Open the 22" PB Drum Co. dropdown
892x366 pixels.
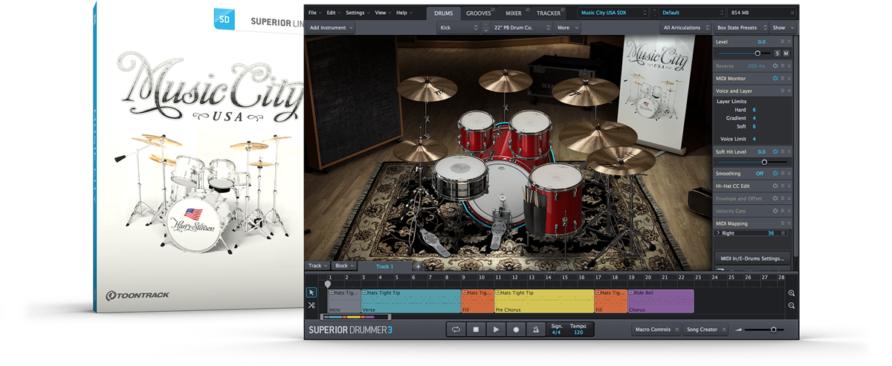tap(523, 27)
